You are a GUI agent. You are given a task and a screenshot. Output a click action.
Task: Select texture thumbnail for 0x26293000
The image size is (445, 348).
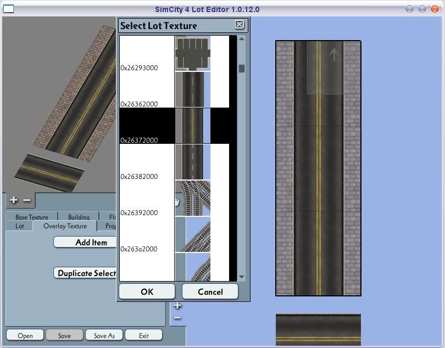point(193,53)
